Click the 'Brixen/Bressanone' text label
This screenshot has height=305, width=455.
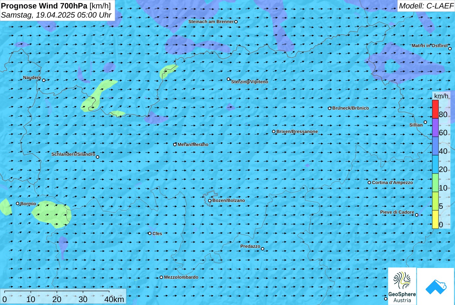click(297, 131)
